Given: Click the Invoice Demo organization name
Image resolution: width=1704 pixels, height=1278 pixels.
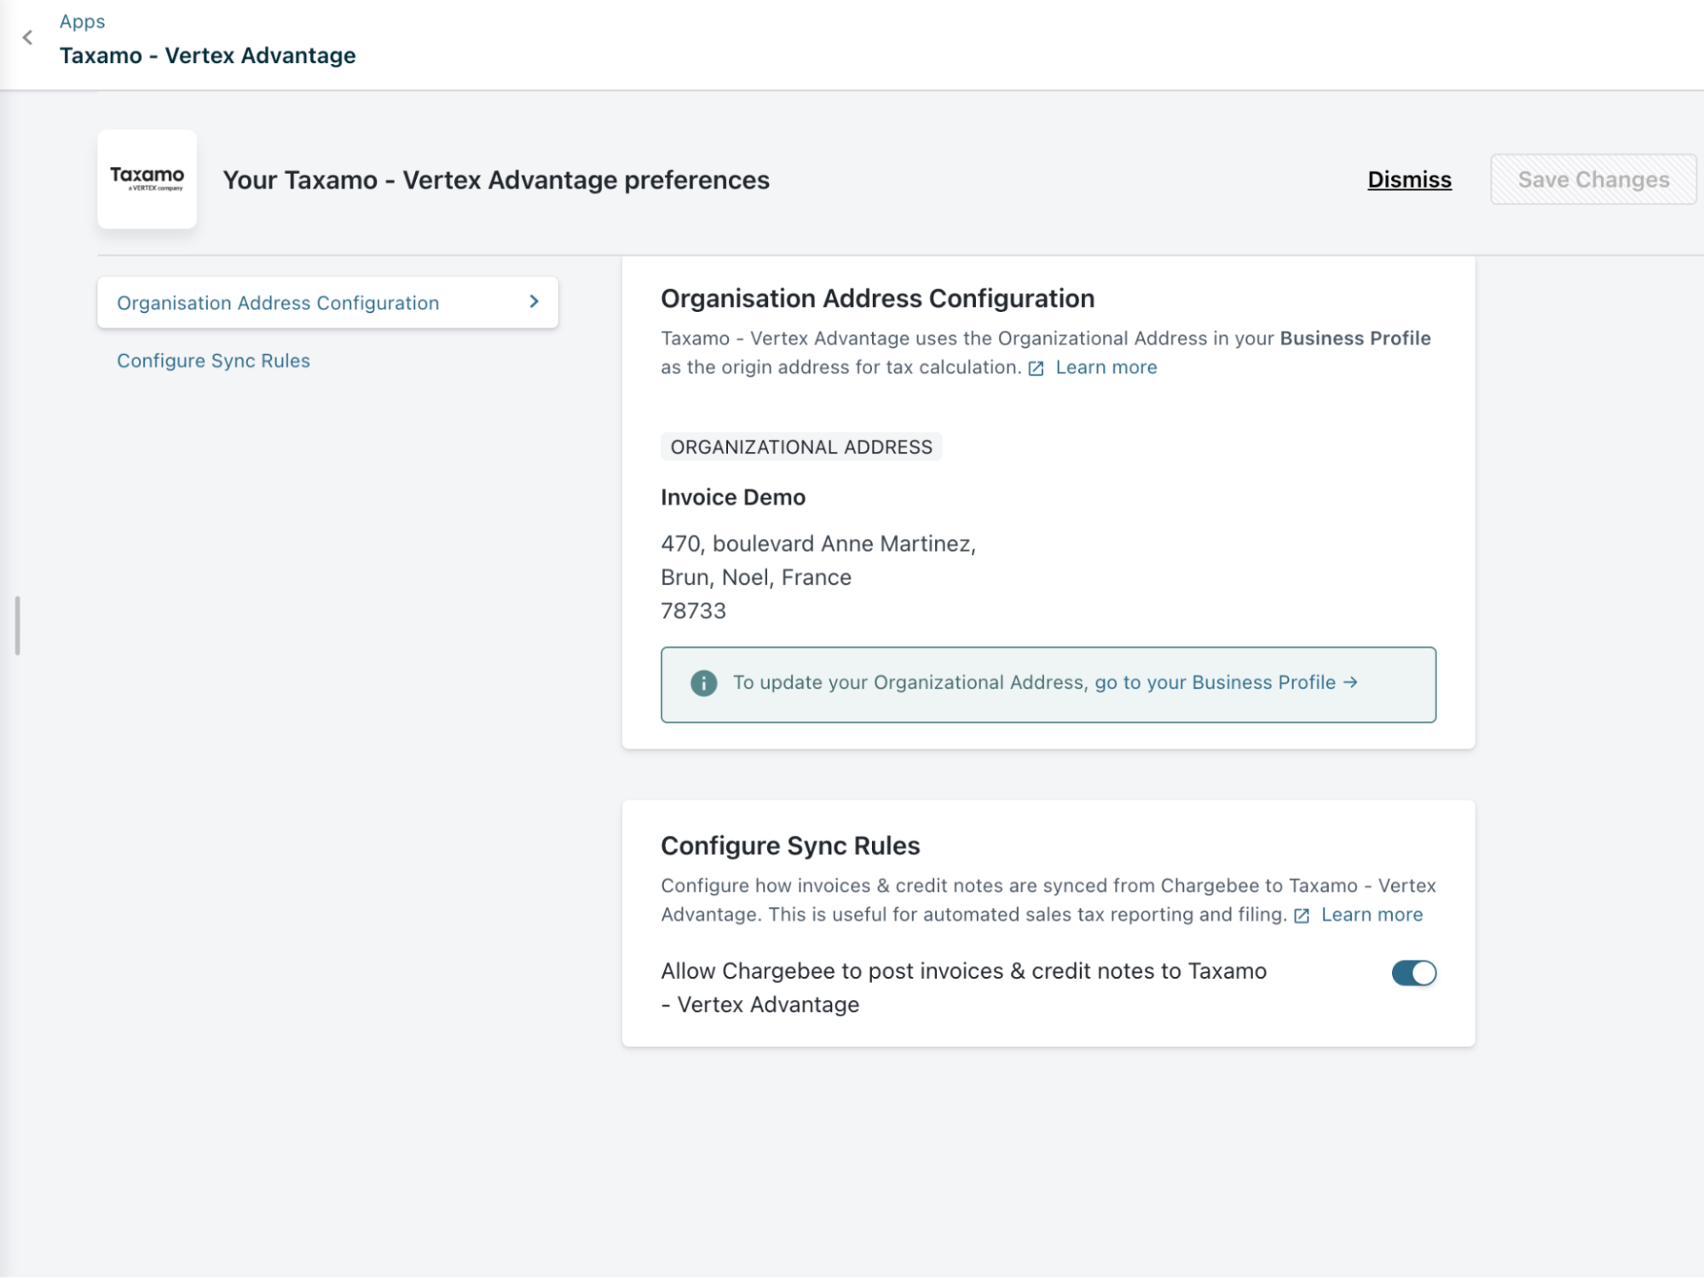Looking at the screenshot, I should pyautogui.click(x=732, y=497).
